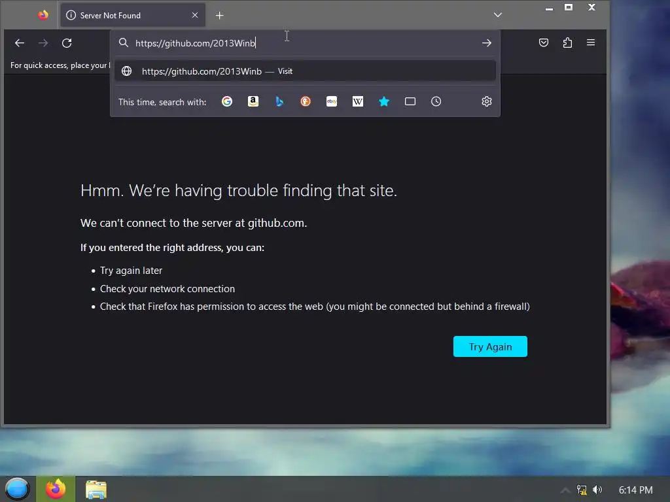Click the forward navigation arrow
This screenshot has height=502, width=670.
43,42
